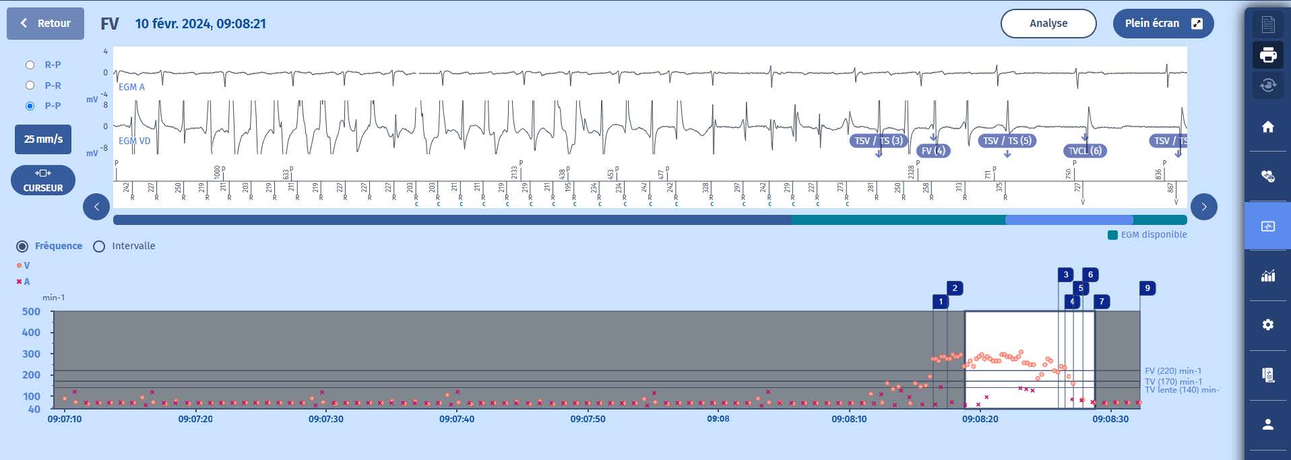The image size is (1291, 460).
Task: Select event marker 9 on the graph
Action: tap(1147, 288)
